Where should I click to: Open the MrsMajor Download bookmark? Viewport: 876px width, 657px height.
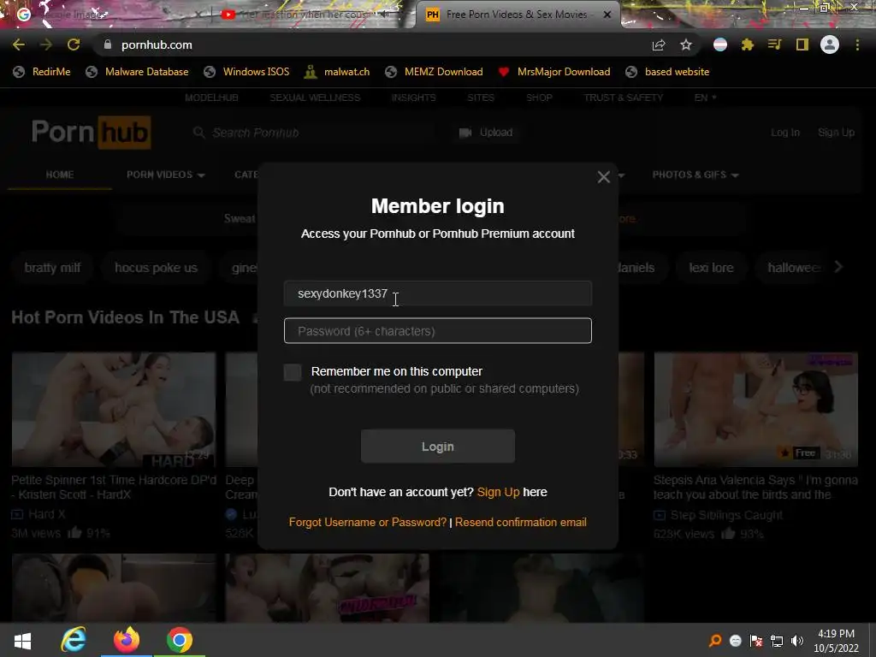[x=554, y=72]
